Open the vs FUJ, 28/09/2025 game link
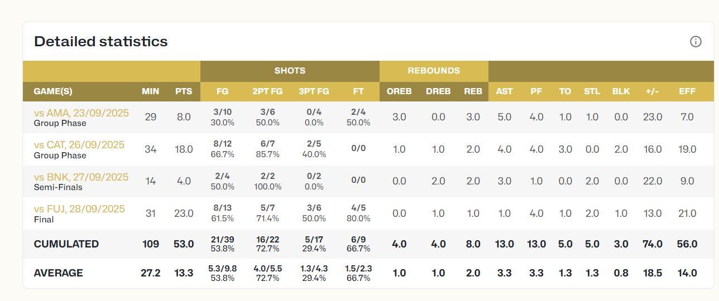This screenshot has height=301, width=719. point(79,209)
